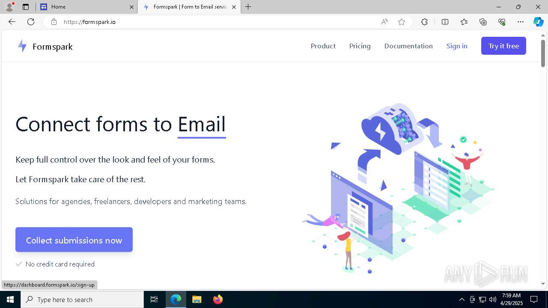The height and width of the screenshot is (308, 548).
Task: Open the Favorites list
Action: pos(464,22)
